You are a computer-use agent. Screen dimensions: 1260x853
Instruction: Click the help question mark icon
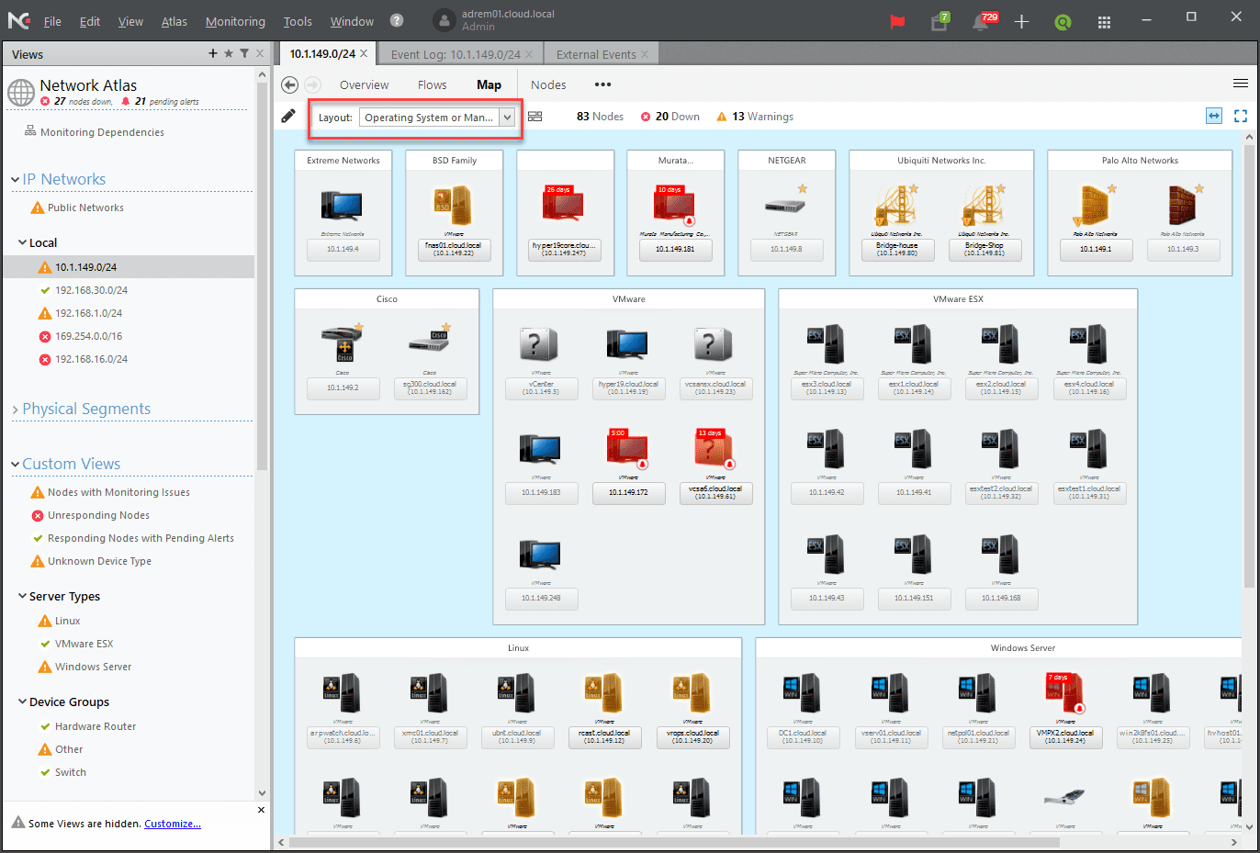coord(397,21)
